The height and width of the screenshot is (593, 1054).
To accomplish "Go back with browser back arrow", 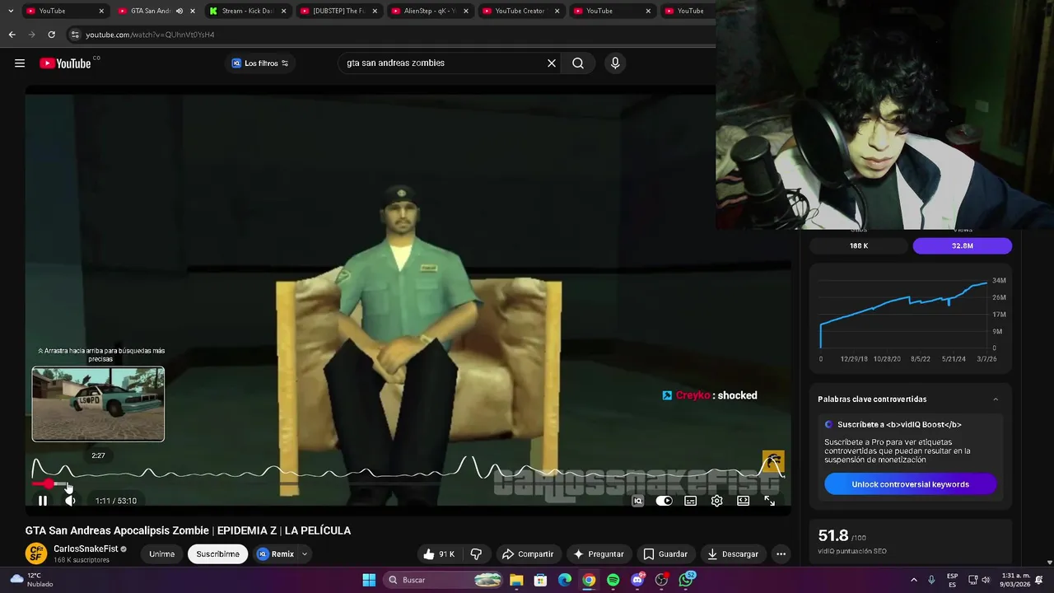I will (12, 35).
